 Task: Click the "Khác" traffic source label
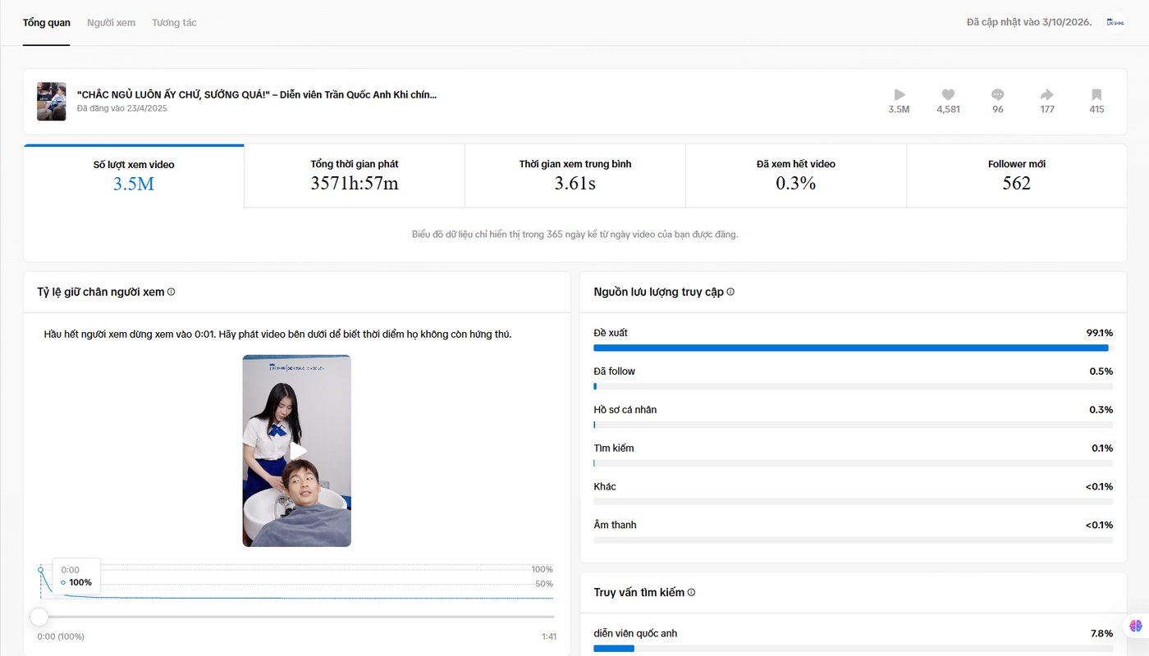coord(605,487)
